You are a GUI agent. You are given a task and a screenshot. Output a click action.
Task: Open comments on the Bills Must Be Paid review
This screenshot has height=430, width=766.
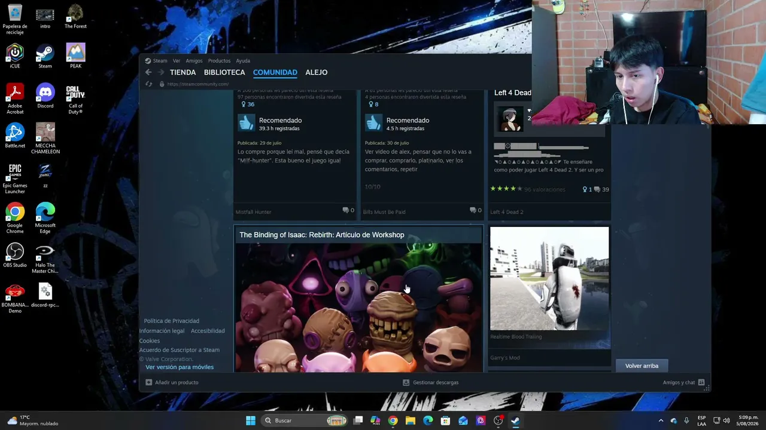click(x=476, y=210)
